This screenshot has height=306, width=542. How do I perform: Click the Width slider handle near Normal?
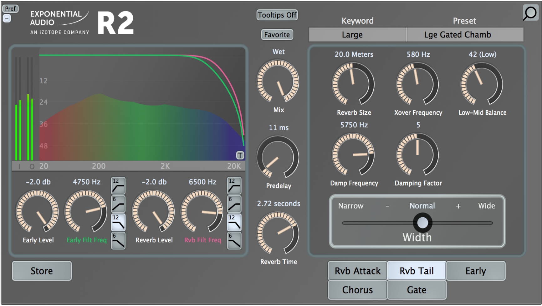click(x=423, y=222)
